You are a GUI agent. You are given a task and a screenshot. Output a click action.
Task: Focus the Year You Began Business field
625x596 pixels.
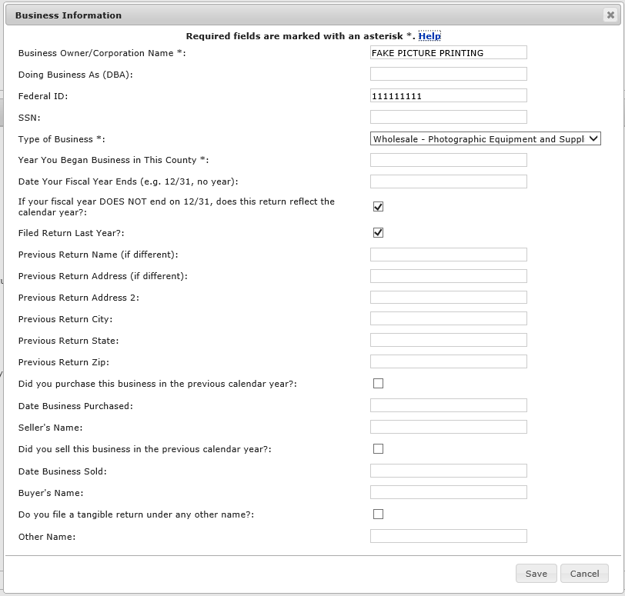448,160
